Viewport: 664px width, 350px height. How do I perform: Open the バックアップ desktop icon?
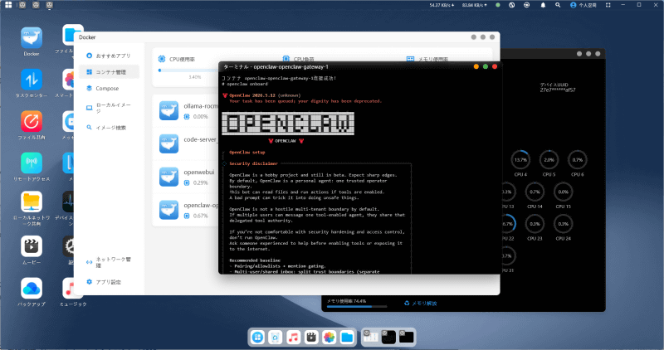[32, 288]
